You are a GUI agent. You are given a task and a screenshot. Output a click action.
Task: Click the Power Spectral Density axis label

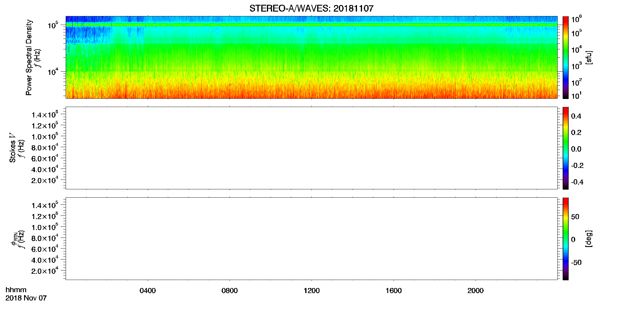click(29, 57)
